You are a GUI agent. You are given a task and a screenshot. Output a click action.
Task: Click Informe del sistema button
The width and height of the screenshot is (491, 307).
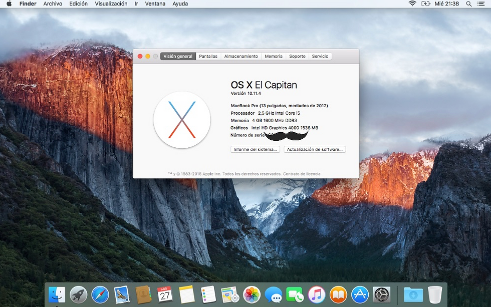tap(256, 149)
